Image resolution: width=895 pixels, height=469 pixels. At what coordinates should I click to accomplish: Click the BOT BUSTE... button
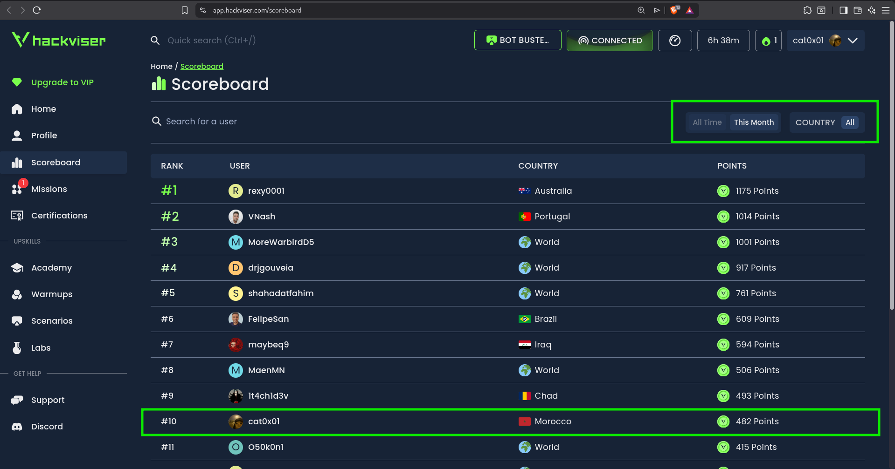[x=518, y=41]
